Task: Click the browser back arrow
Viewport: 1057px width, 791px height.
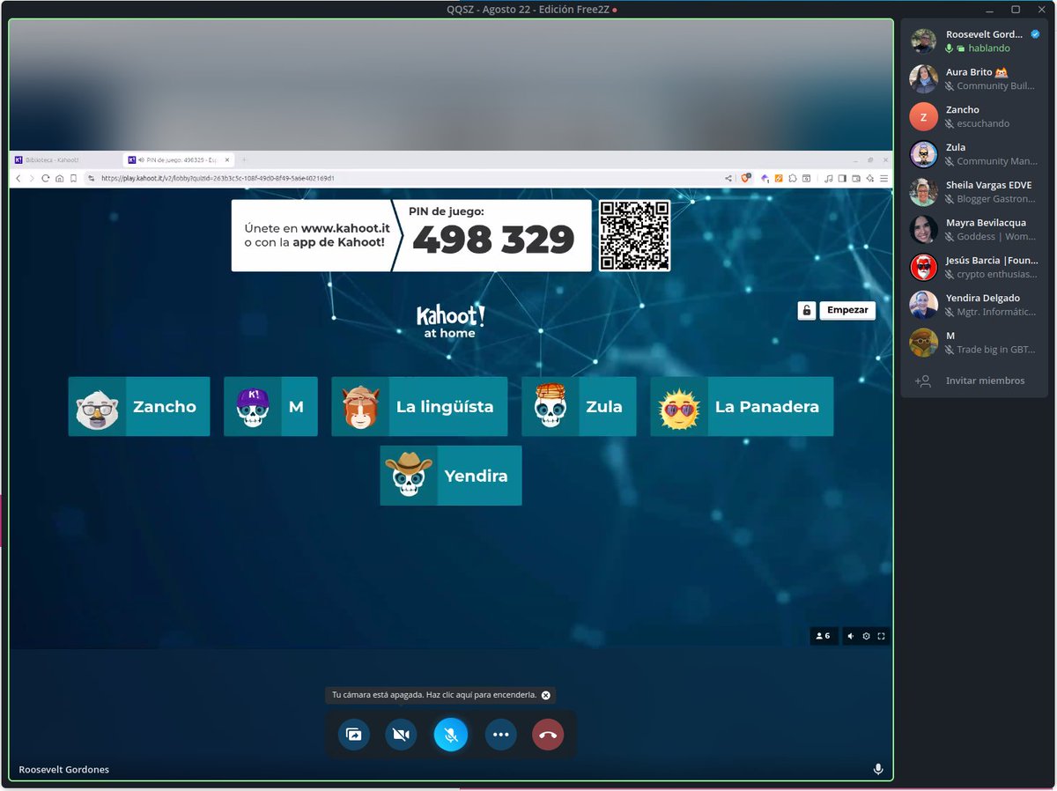Action: point(18,178)
